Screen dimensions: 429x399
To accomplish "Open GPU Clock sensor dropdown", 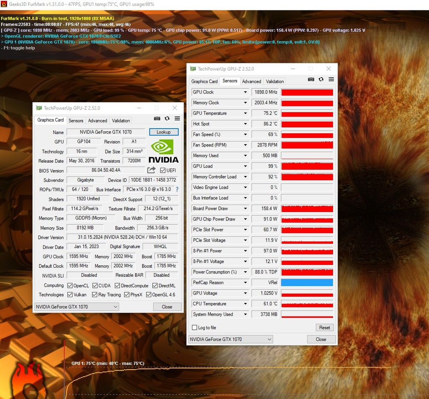I will point(246,92).
